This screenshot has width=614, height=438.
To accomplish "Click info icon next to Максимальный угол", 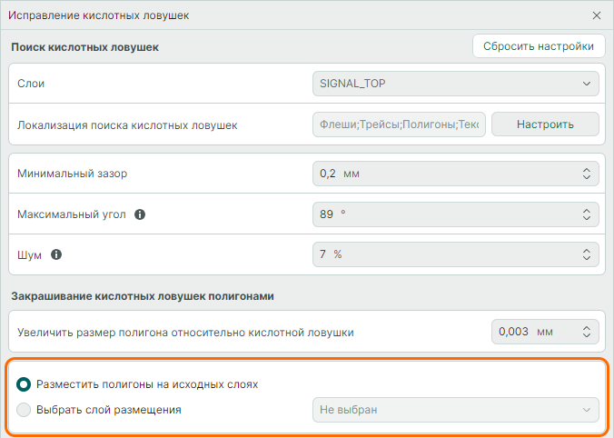I will click(140, 214).
